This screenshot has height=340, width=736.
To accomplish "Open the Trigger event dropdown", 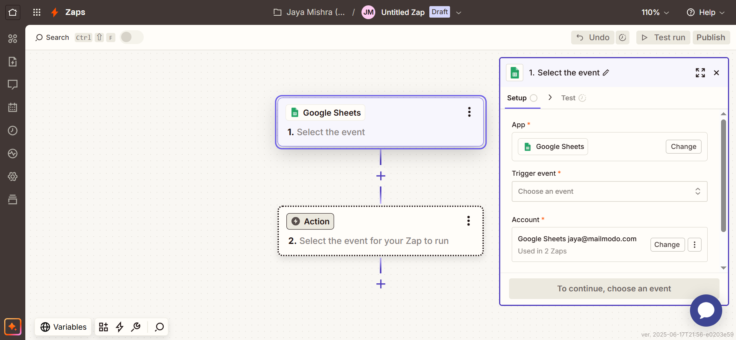I will (609, 191).
